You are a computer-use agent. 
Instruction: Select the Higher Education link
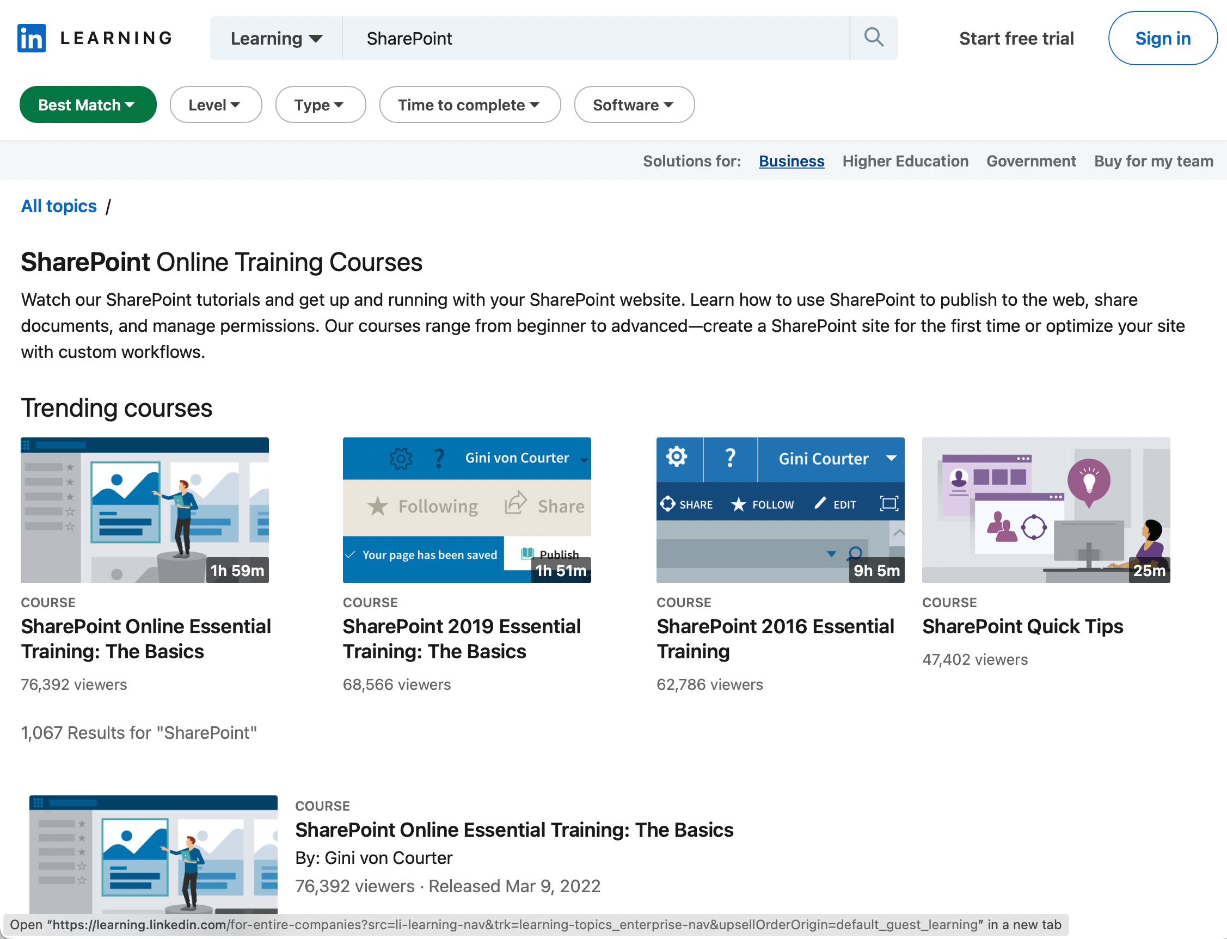click(x=905, y=161)
